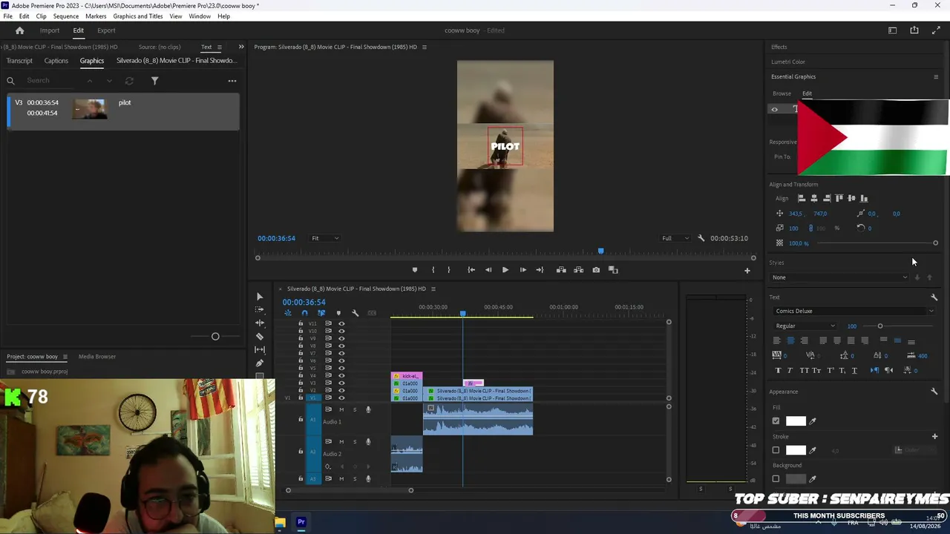Screen dimensions: 950x534
Task: Open the Fit zoom level dropdown
Action: pos(325,238)
